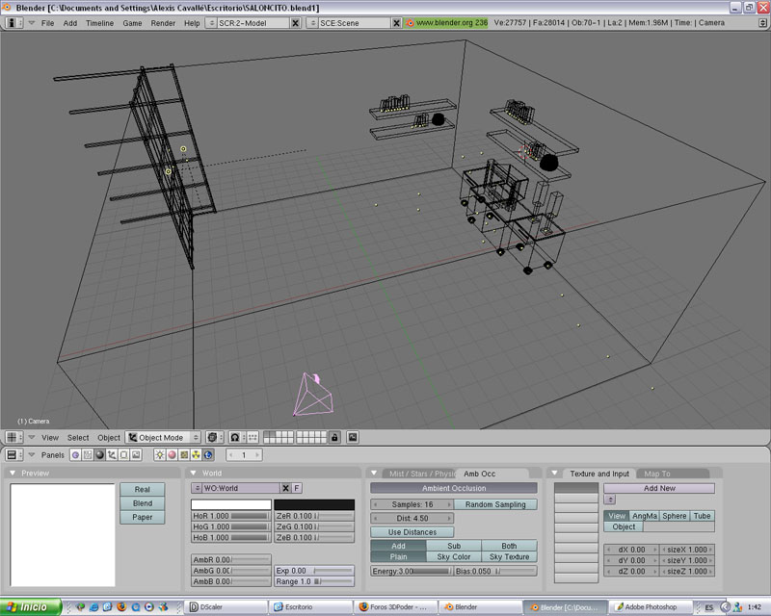Click the move object centers only icon
Viewport: 771px width, 616px height.
(253, 437)
